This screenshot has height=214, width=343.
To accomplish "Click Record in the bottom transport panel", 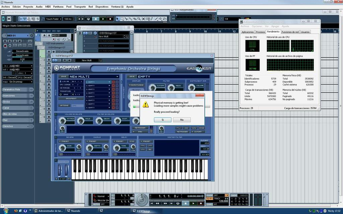I will pos(201,203).
